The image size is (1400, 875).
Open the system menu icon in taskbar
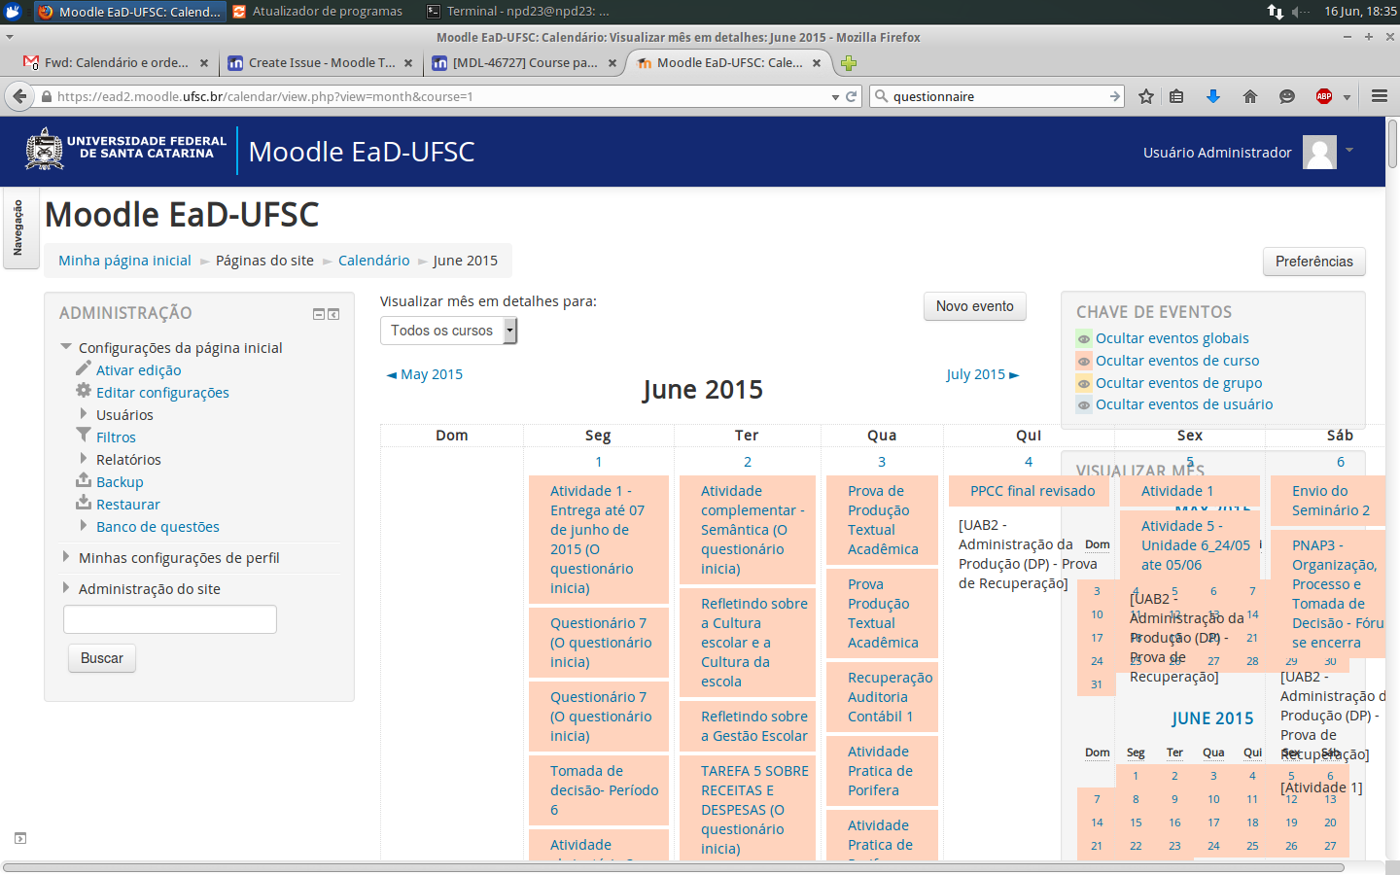(13, 12)
